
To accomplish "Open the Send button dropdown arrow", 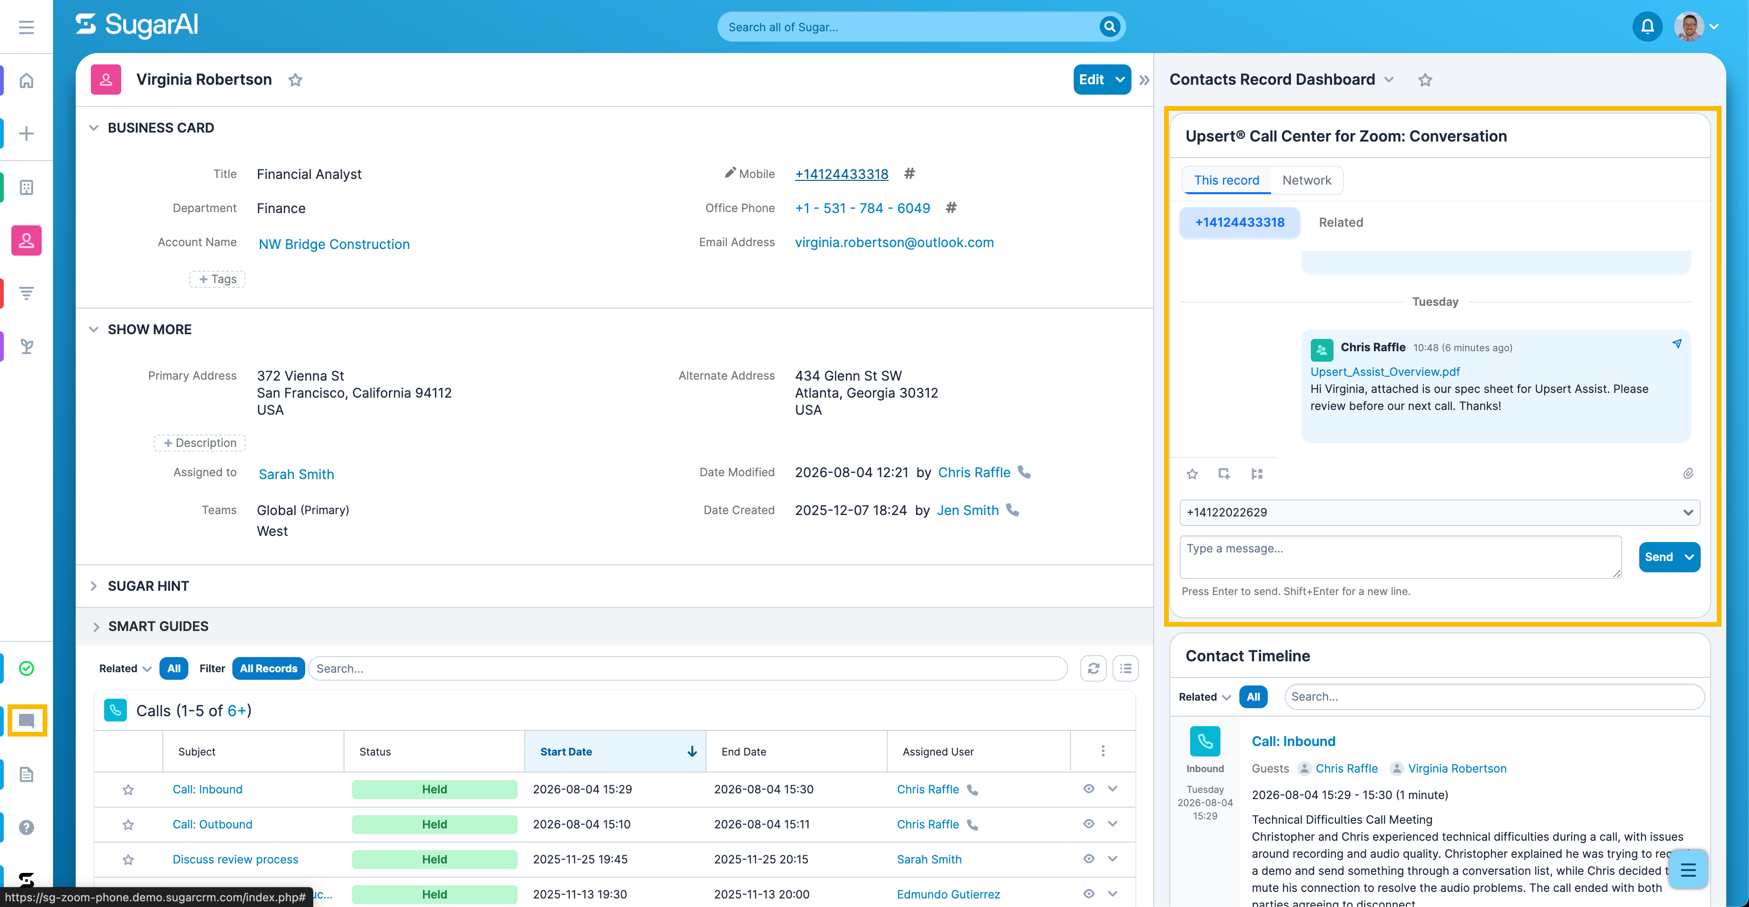I will 1689,557.
